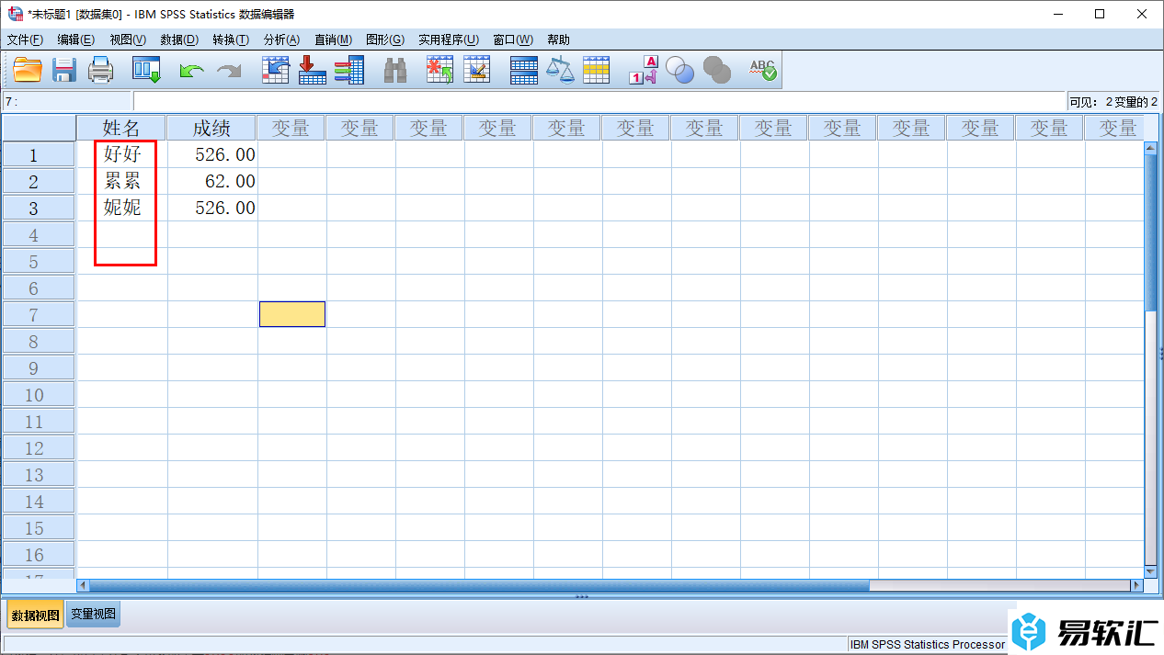The width and height of the screenshot is (1164, 655).
Task: Select row header 3
Action: [x=38, y=209]
